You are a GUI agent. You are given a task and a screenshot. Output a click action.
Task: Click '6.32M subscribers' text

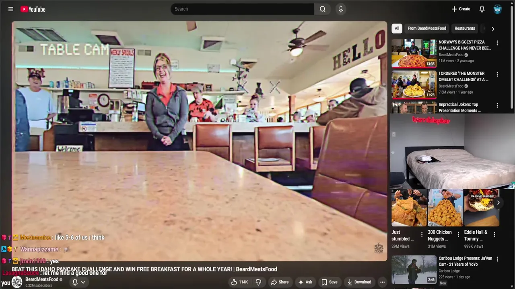[x=39, y=285]
